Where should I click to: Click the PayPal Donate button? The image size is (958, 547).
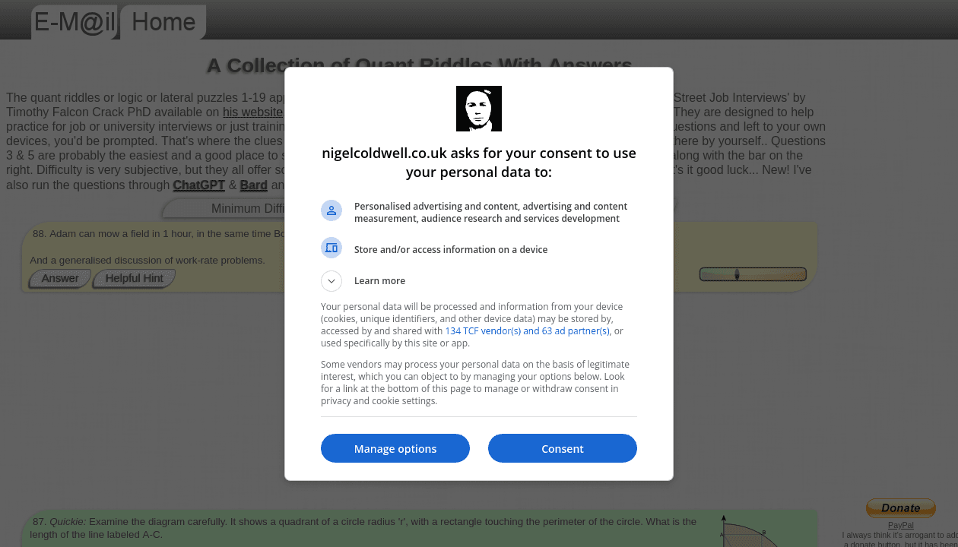tap(901, 508)
